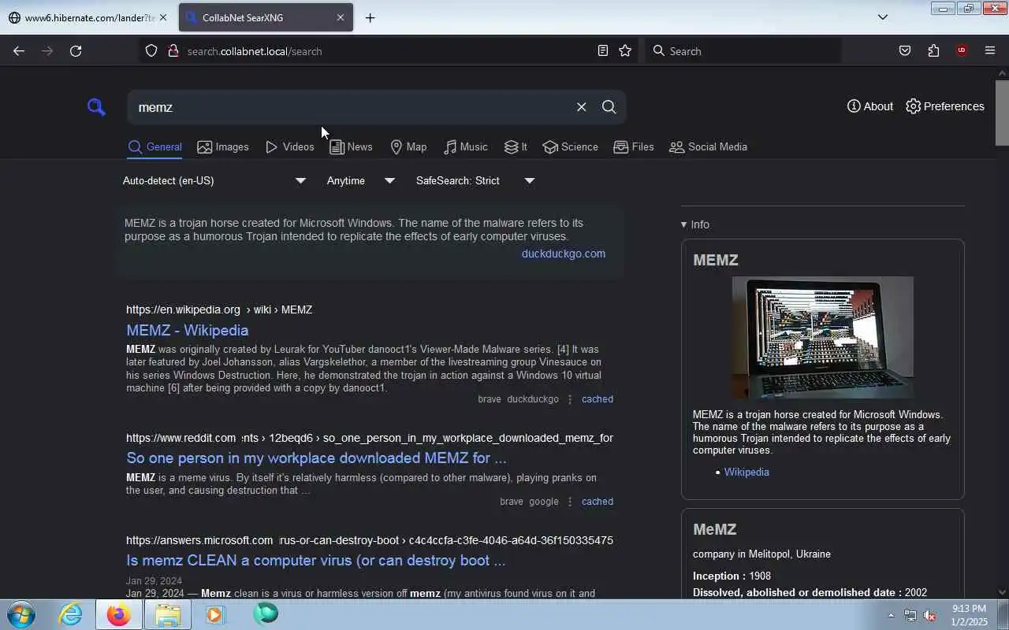Open cached version of Wikipedia result
The height and width of the screenshot is (630, 1009).
click(x=598, y=399)
